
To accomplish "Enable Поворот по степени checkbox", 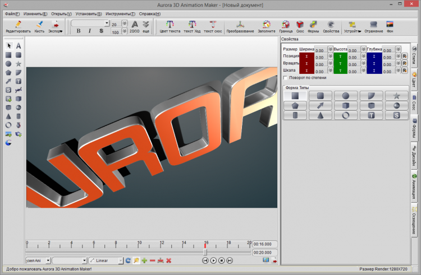I will tap(286, 78).
